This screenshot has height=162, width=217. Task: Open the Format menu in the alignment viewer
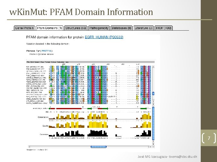[x=48, y=62]
